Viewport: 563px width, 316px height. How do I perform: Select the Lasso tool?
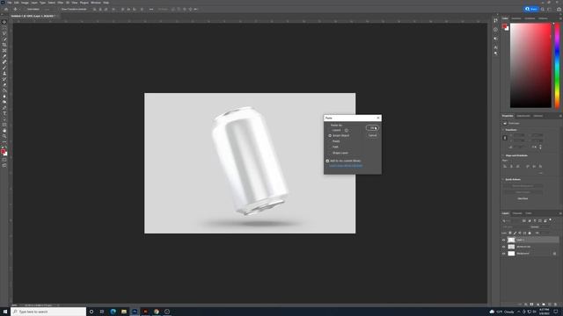coord(4,33)
